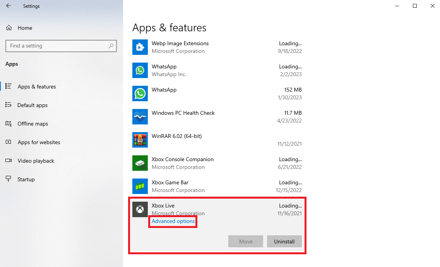Focus the Find a setting search field
This screenshot has width=440, height=267.
[x=61, y=46]
